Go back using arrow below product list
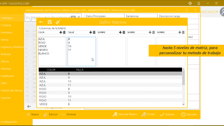Viewport: 224px width, 126px height. (29, 106)
